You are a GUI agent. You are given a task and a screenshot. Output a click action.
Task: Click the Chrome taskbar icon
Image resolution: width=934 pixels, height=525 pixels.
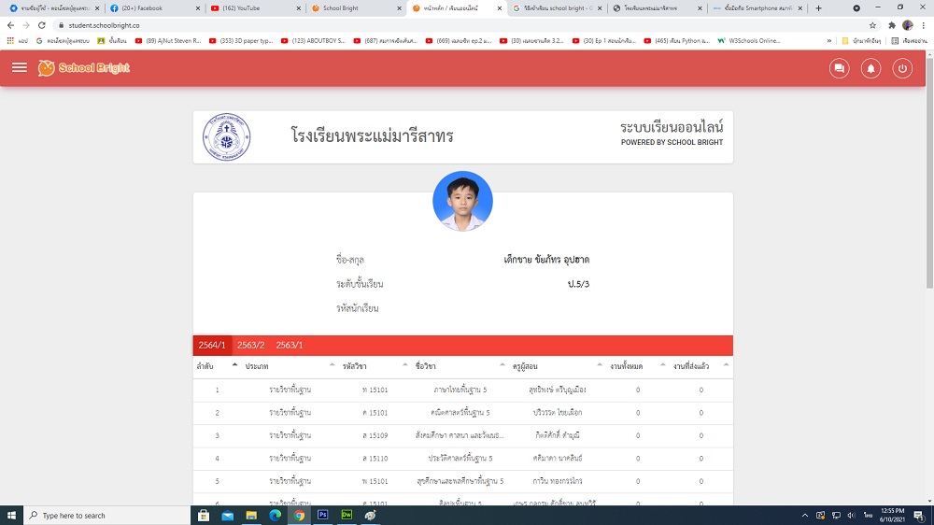tap(299, 516)
